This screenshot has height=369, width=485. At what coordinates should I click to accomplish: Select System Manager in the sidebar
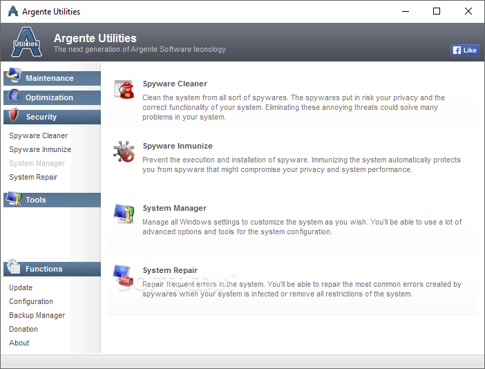[37, 163]
